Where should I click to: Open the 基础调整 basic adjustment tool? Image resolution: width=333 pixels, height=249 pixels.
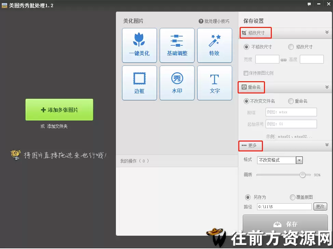click(x=177, y=45)
